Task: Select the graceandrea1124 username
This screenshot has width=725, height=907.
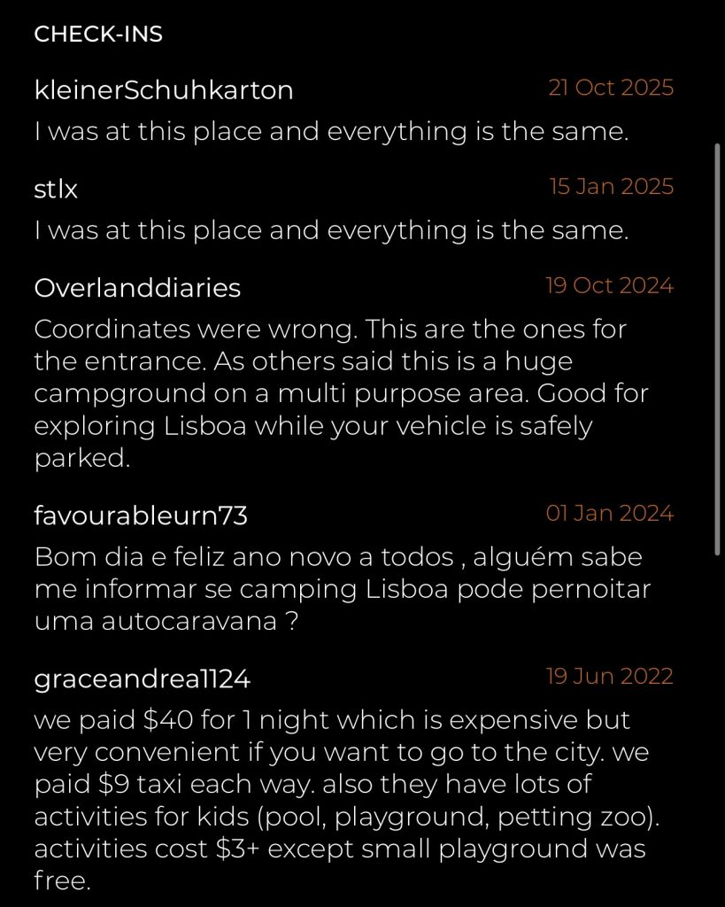Action: (x=142, y=679)
